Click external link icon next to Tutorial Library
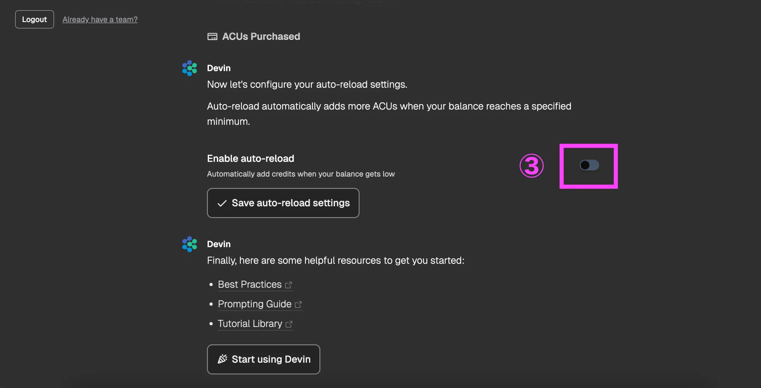 pyautogui.click(x=289, y=324)
